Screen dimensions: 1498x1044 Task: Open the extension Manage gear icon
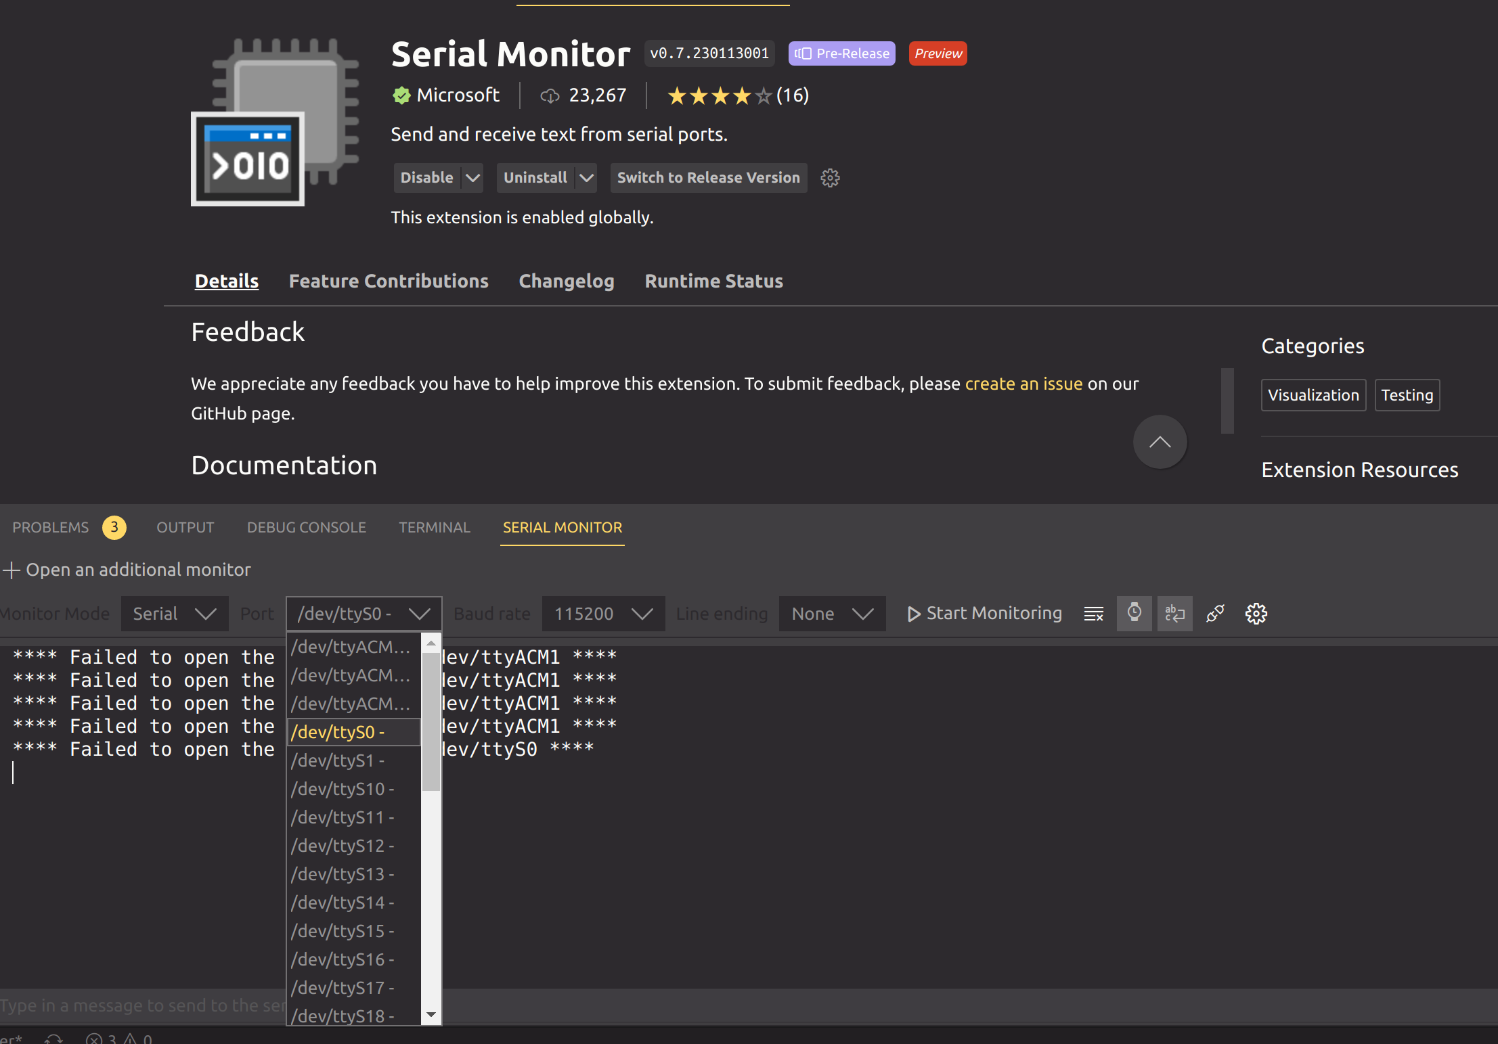pos(830,178)
